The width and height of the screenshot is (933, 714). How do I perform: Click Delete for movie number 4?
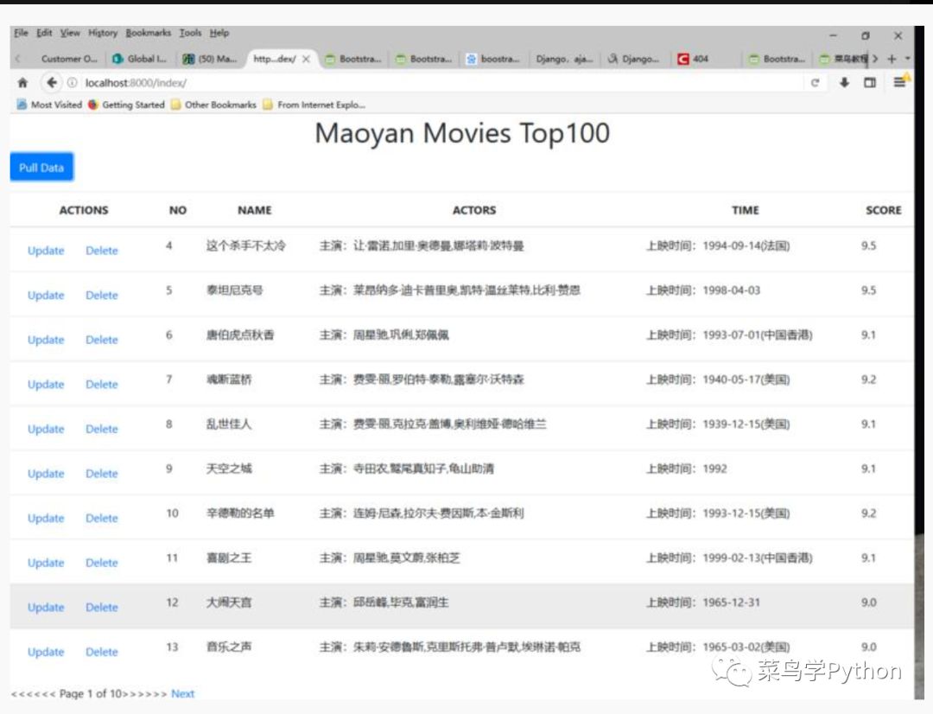[102, 251]
